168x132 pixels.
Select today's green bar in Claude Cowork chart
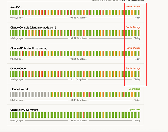(140, 95)
